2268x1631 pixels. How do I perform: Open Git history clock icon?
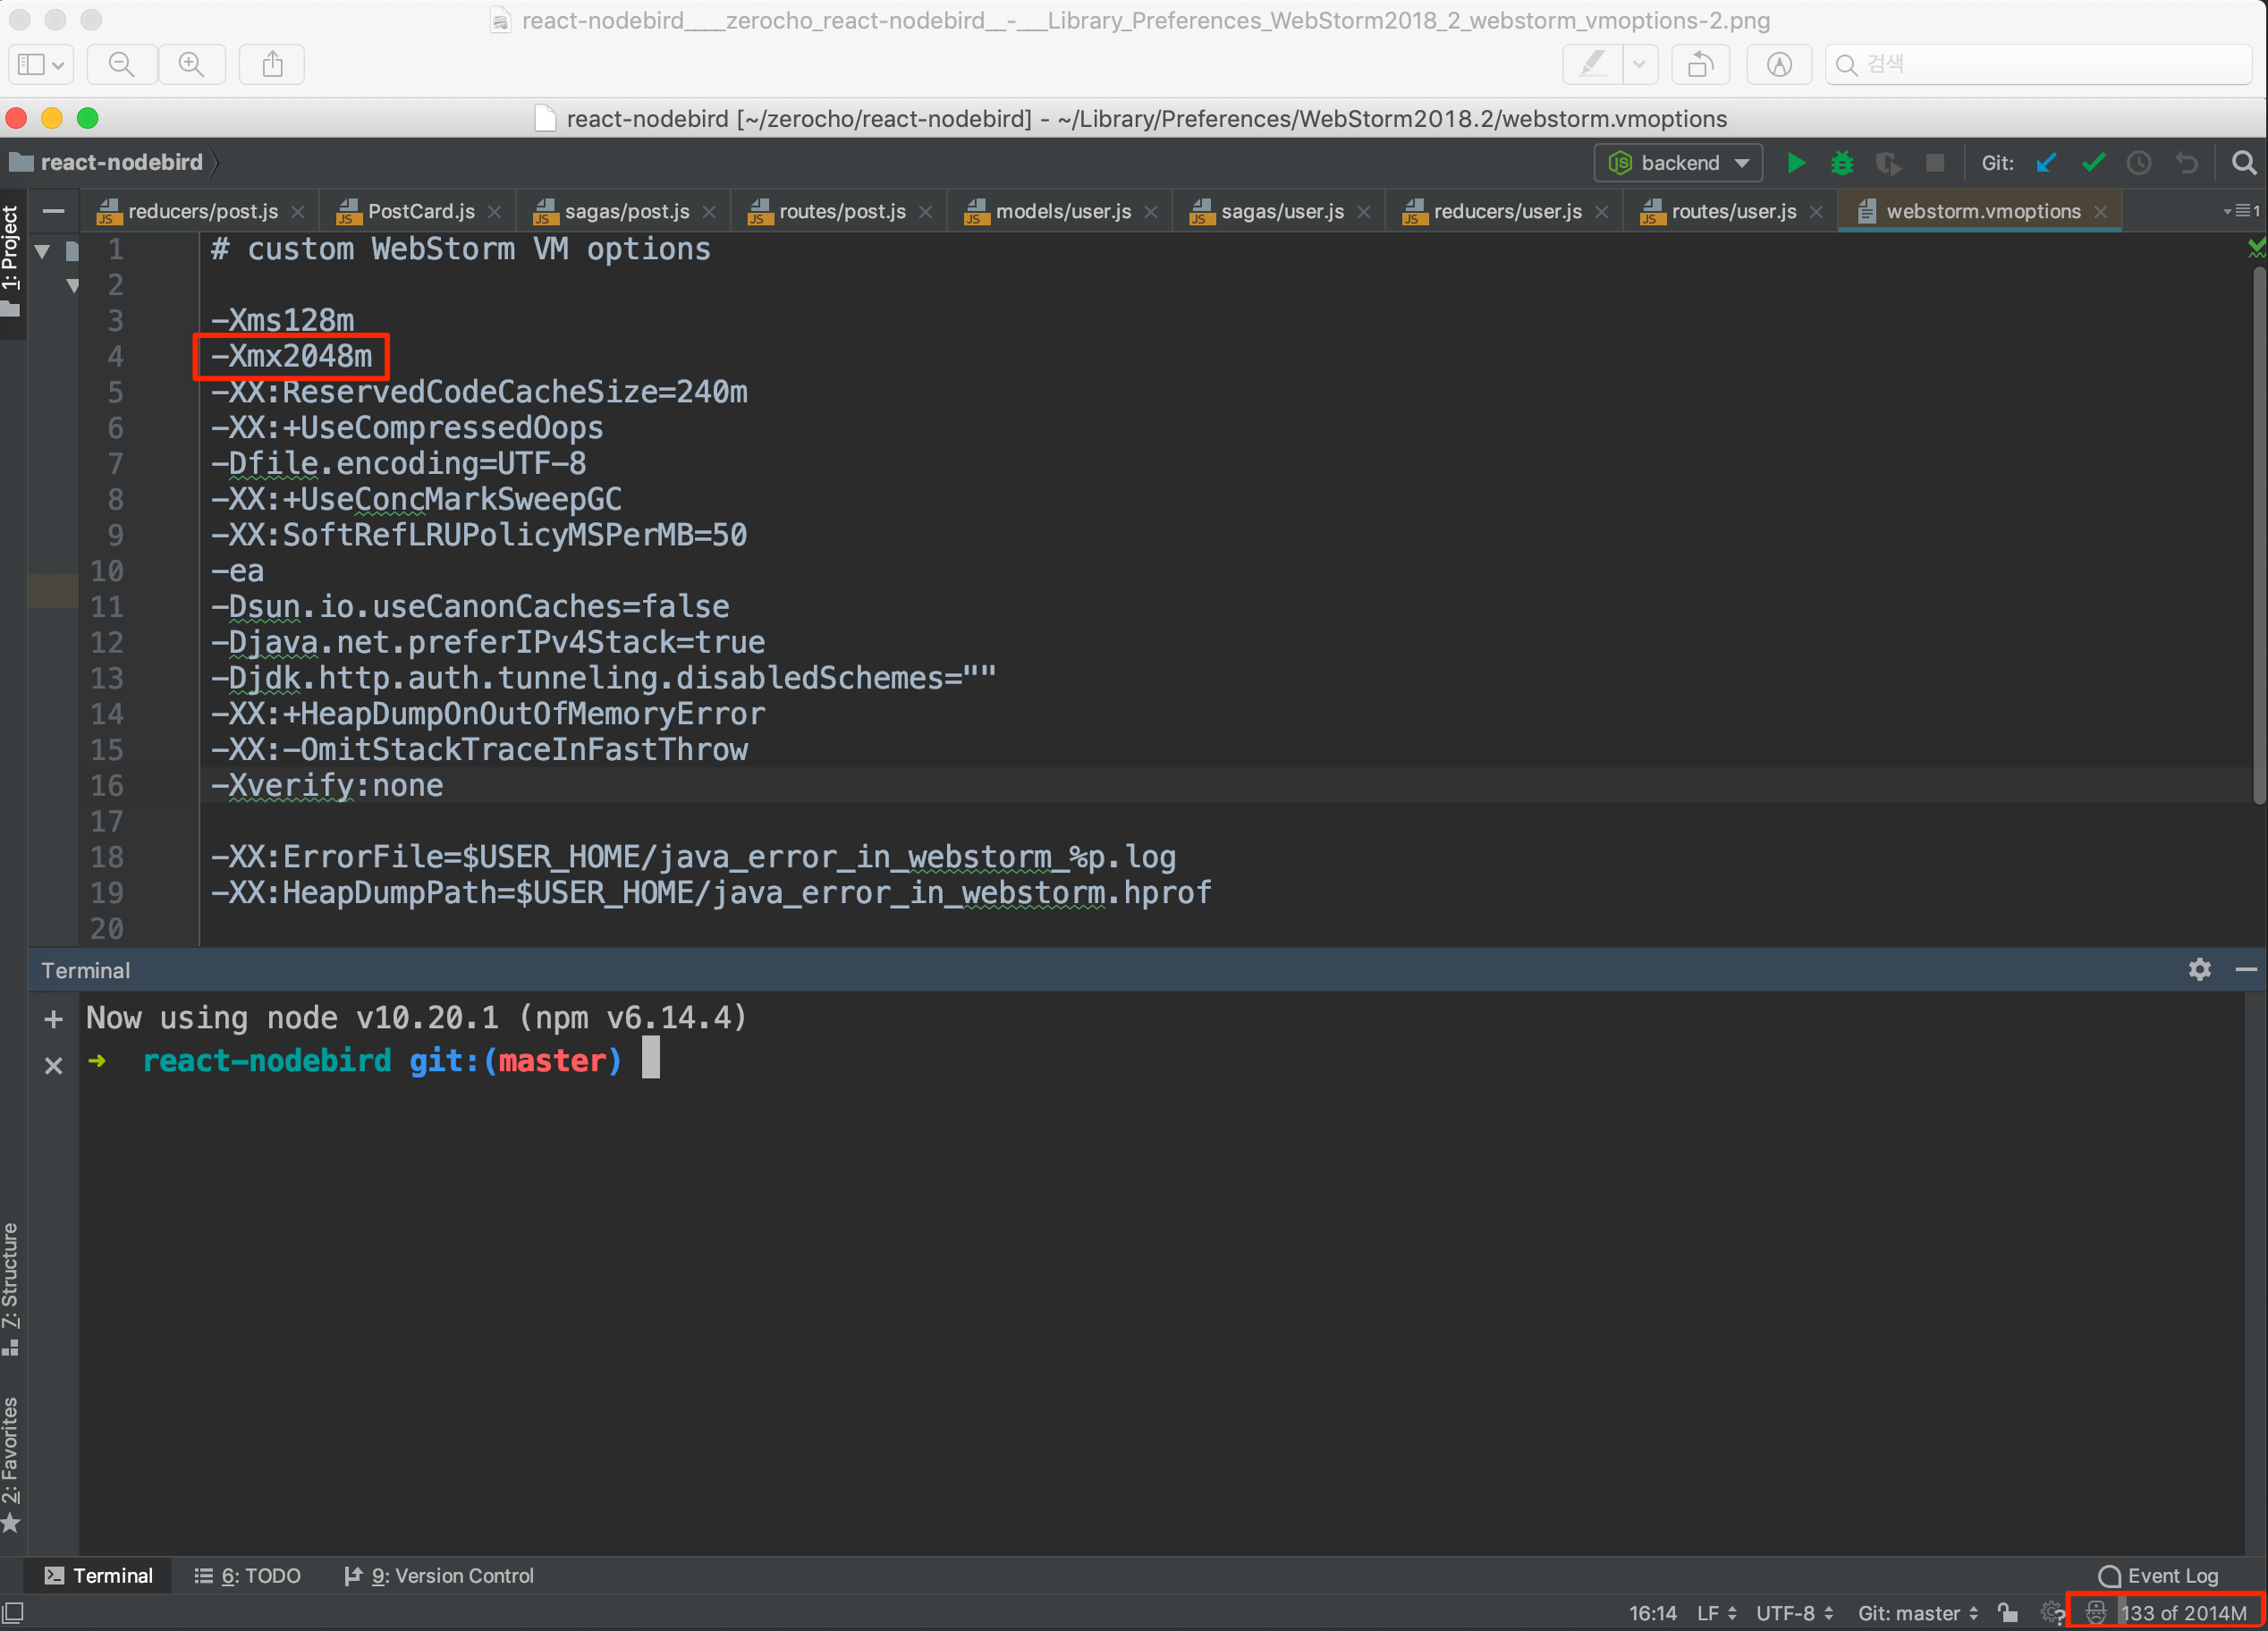(x=2139, y=163)
